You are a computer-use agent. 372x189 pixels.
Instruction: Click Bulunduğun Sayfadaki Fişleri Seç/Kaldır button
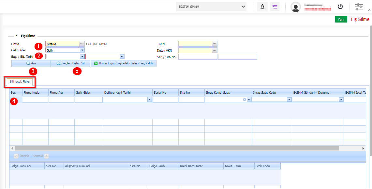pos(123,64)
